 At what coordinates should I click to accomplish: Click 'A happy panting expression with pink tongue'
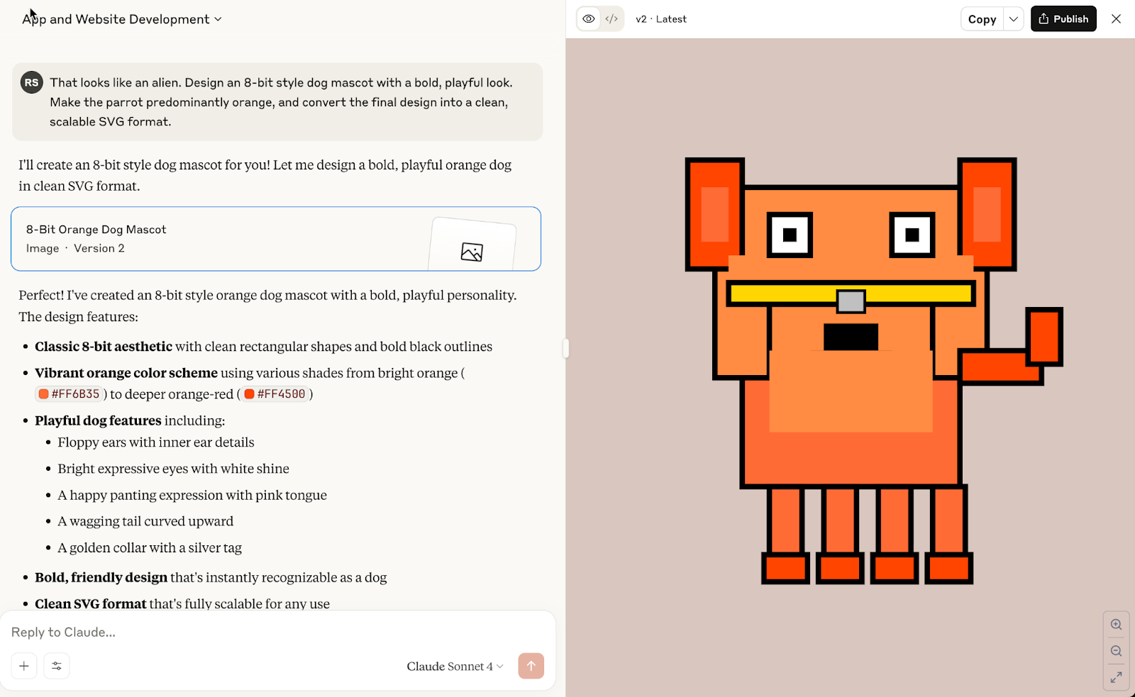pos(192,495)
